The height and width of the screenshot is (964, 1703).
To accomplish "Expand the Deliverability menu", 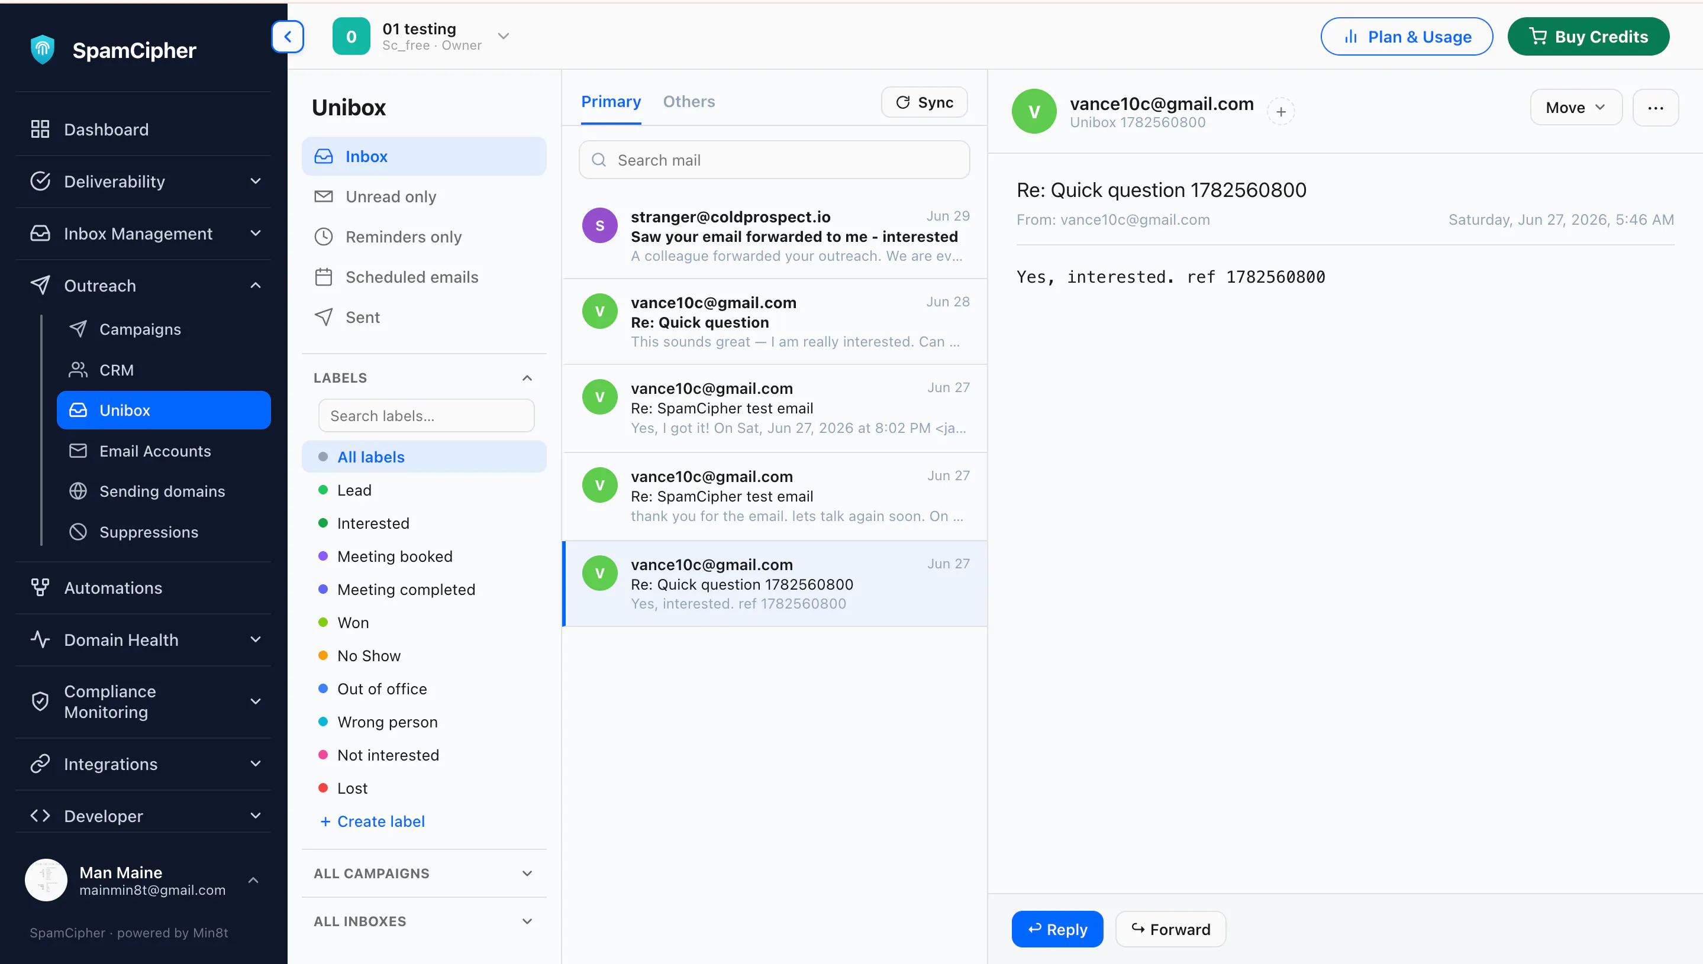I will pyautogui.click(x=143, y=182).
